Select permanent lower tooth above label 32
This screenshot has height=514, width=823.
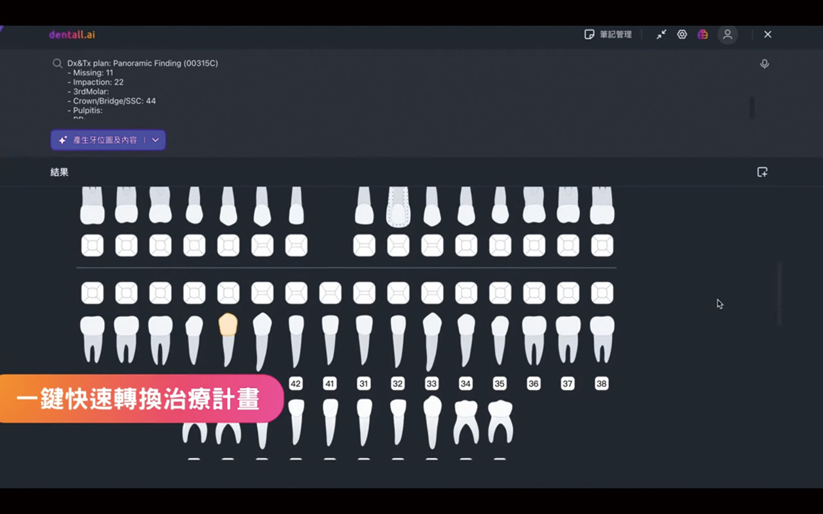(x=398, y=341)
